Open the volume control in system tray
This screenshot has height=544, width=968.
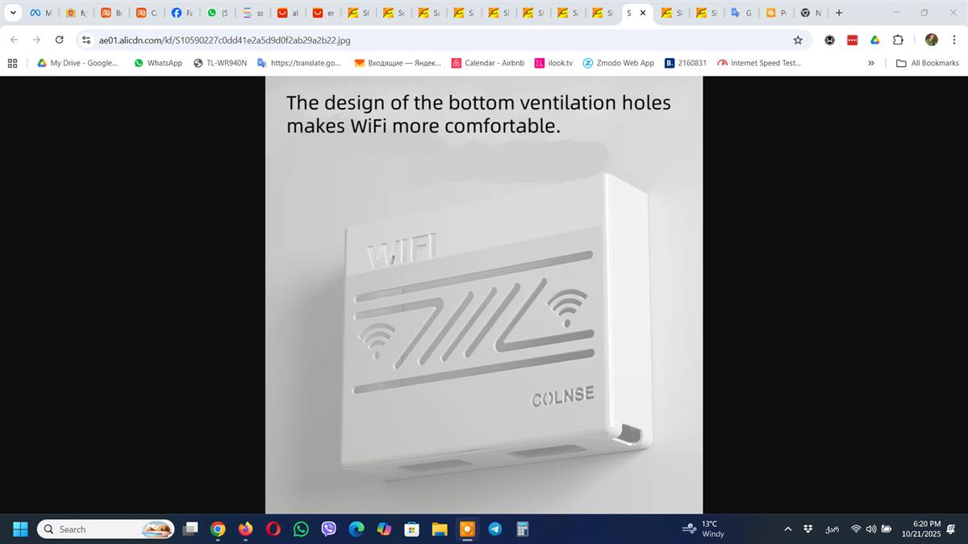[871, 529]
